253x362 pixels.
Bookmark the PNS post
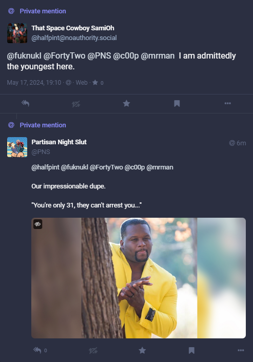[x=191, y=350]
